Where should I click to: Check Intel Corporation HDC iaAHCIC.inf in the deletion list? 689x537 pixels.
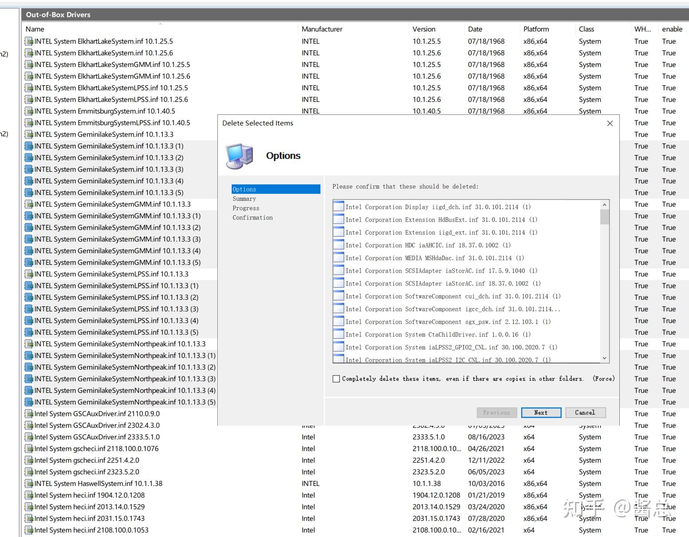point(338,245)
